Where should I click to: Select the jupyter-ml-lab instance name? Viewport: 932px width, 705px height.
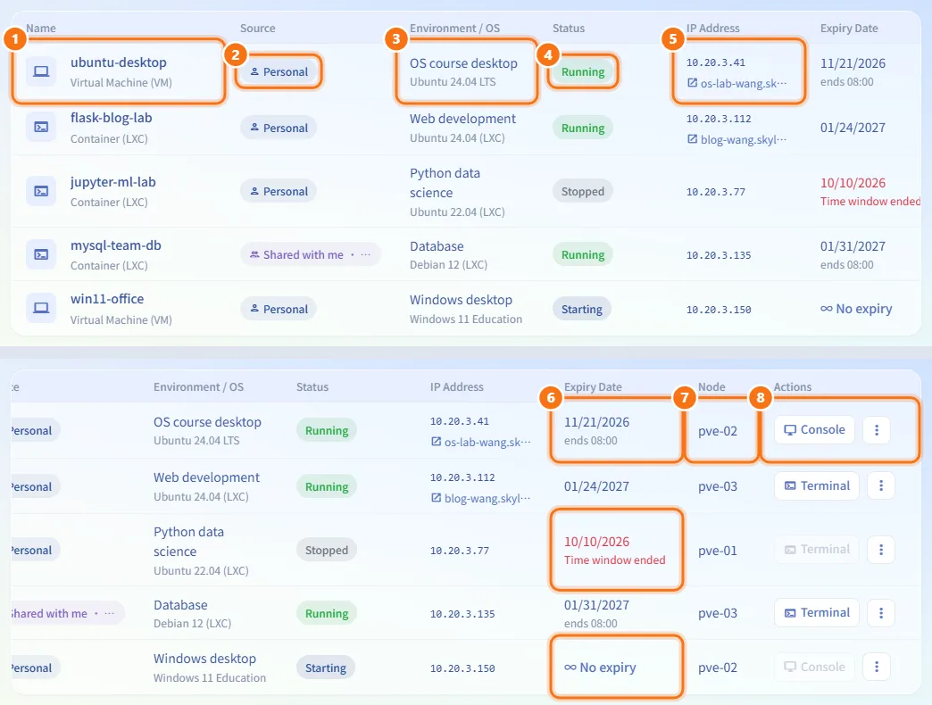pos(113,182)
